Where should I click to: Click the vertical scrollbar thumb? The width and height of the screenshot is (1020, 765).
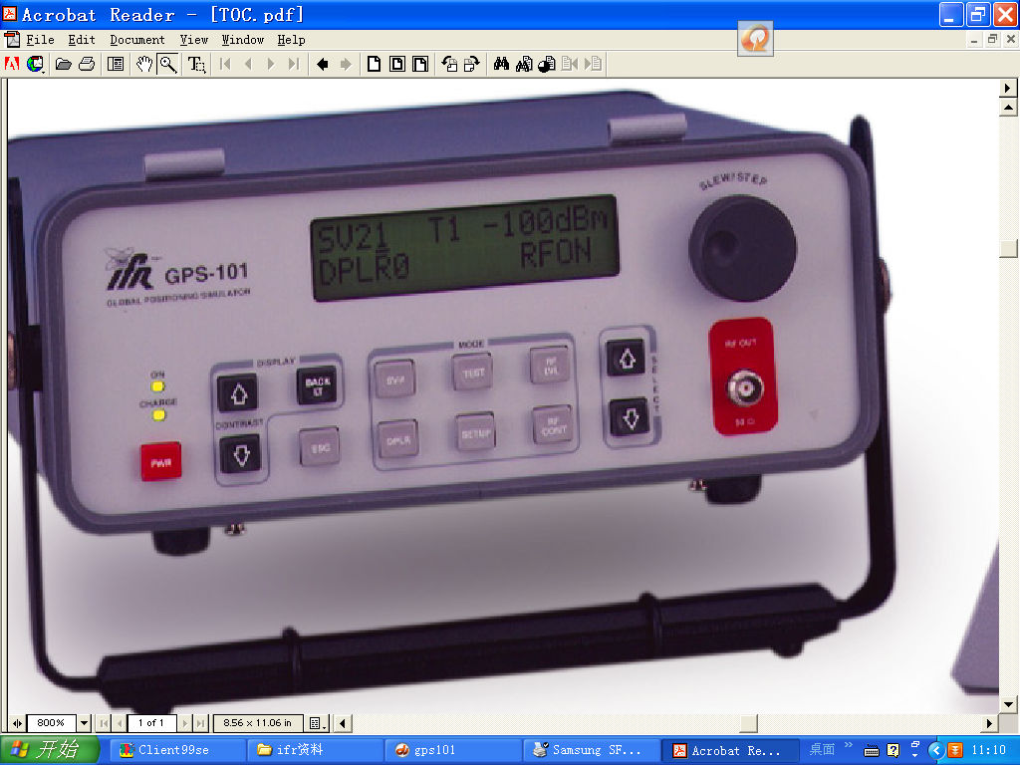point(1008,248)
